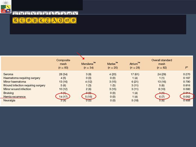Click the Seroma row label

coord(8,74)
